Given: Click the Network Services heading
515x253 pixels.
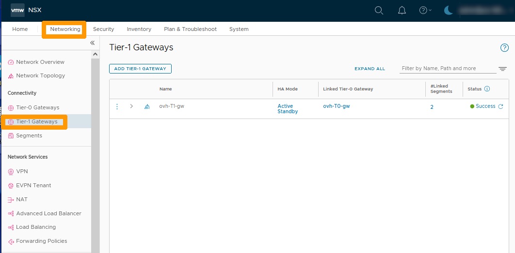Looking at the screenshot, I should point(28,157).
